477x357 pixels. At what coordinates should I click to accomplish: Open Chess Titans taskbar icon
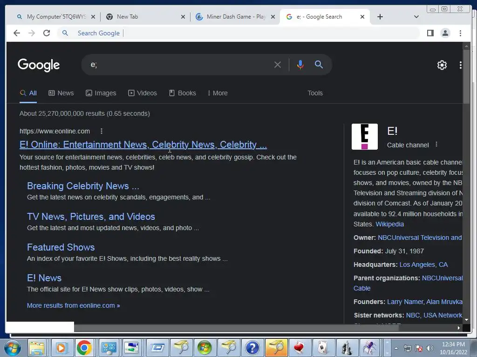[347, 348]
